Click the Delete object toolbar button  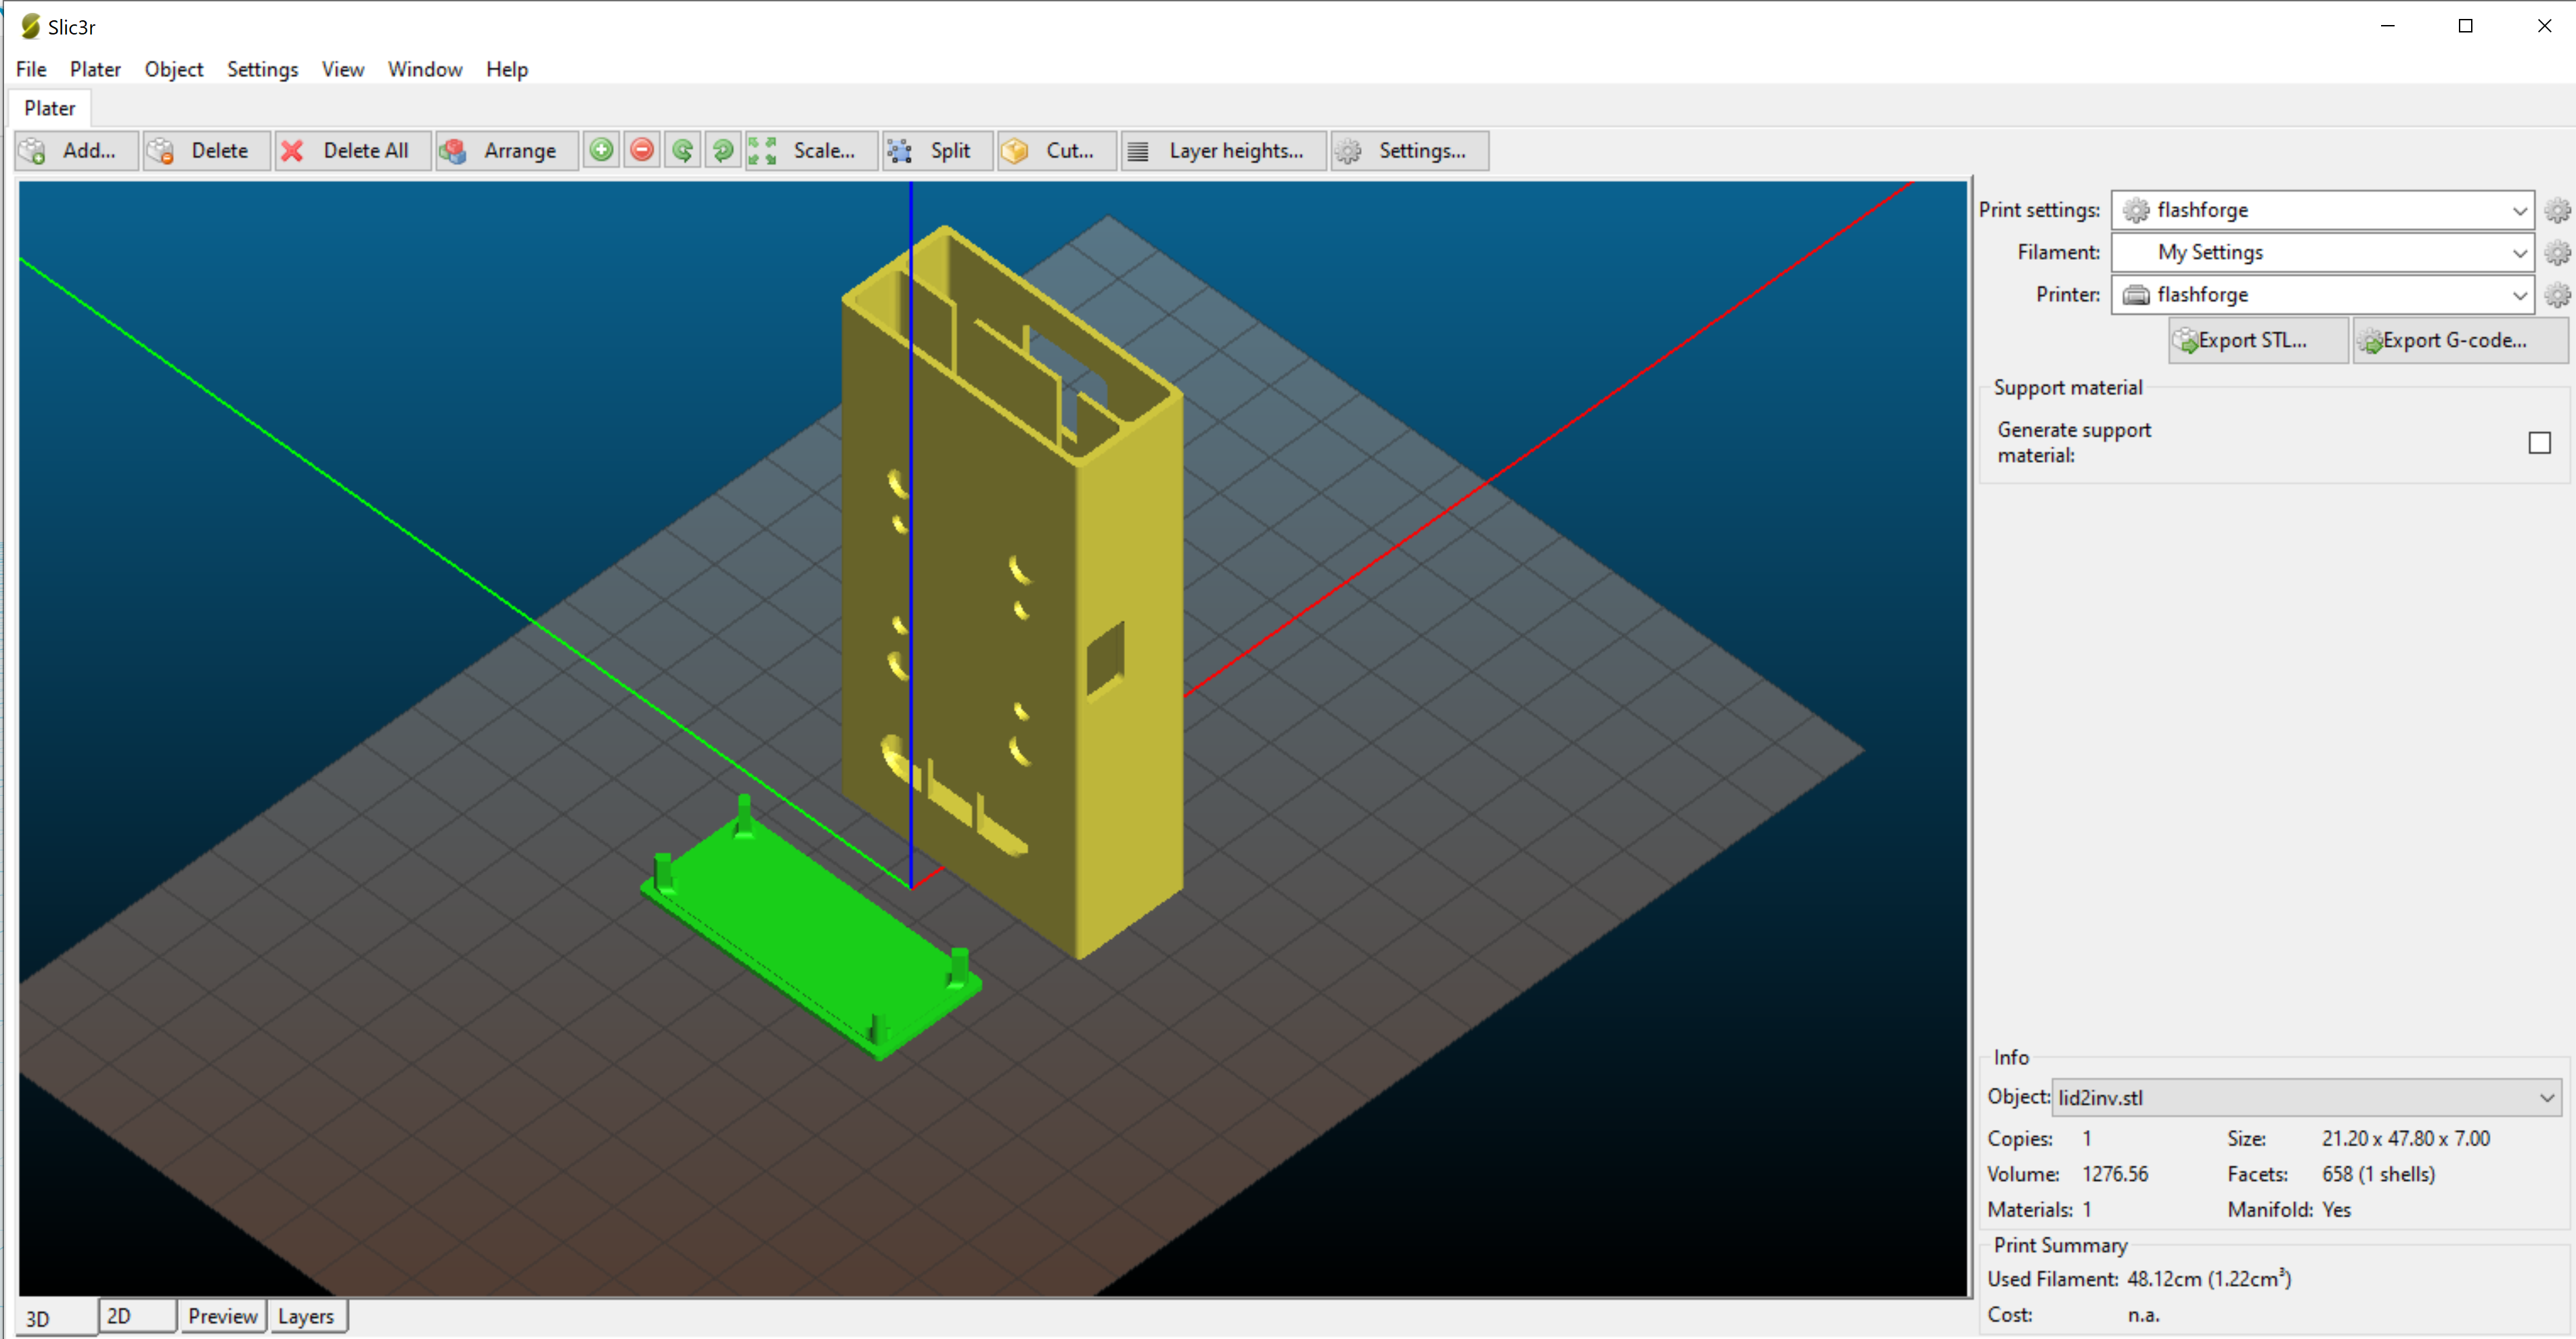click(x=207, y=151)
